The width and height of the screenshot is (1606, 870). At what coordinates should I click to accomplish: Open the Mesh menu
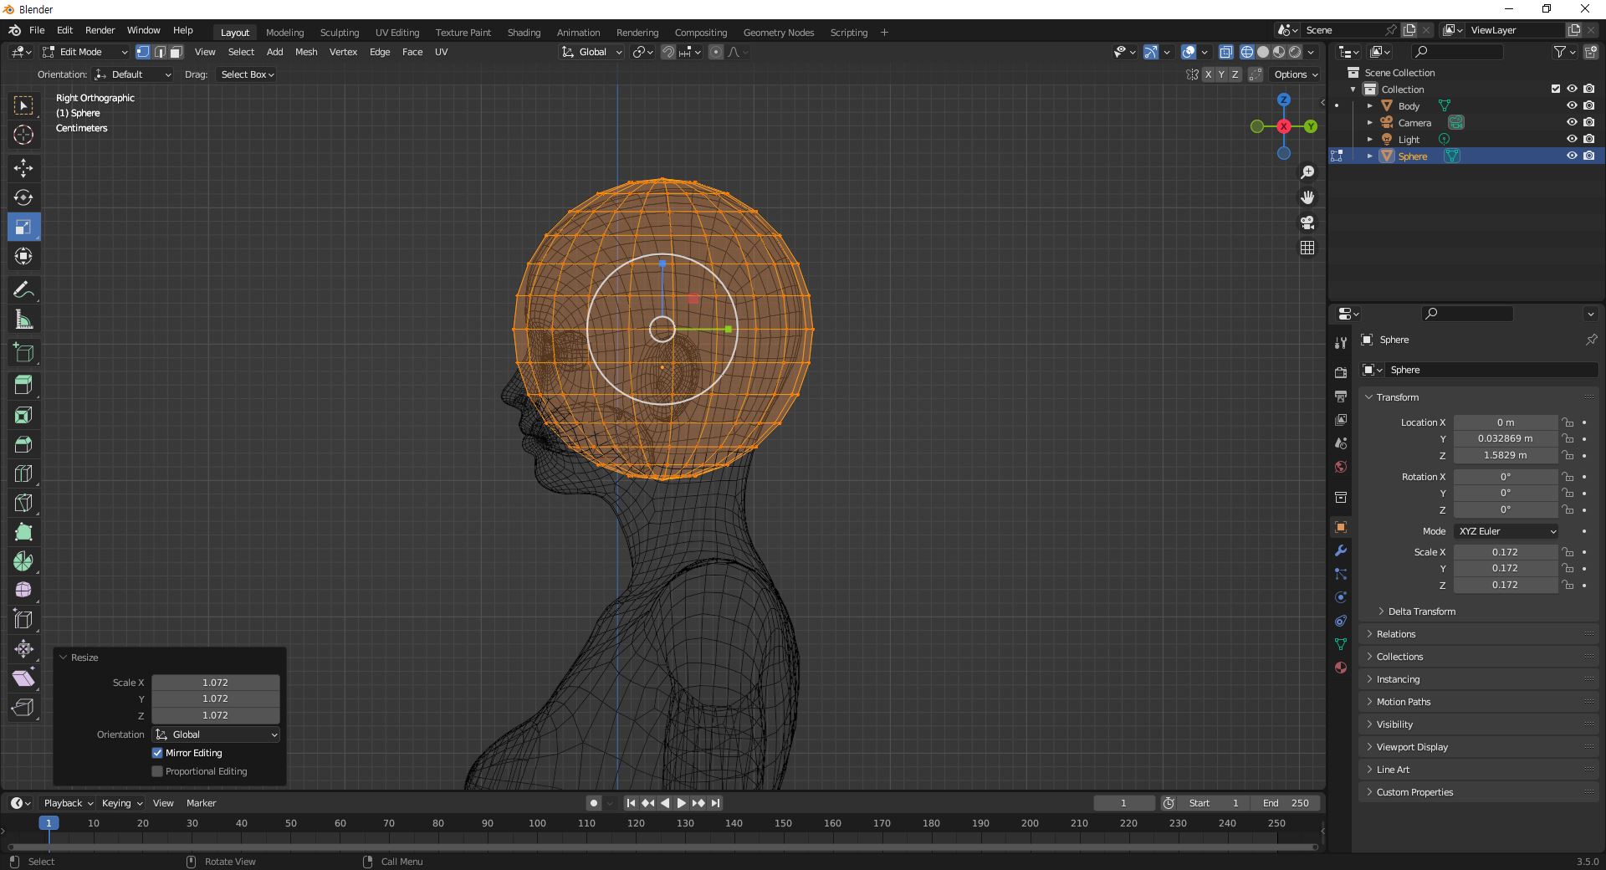coord(306,52)
